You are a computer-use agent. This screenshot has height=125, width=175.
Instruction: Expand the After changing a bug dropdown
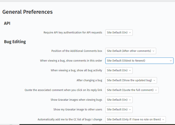[x=131, y=80]
